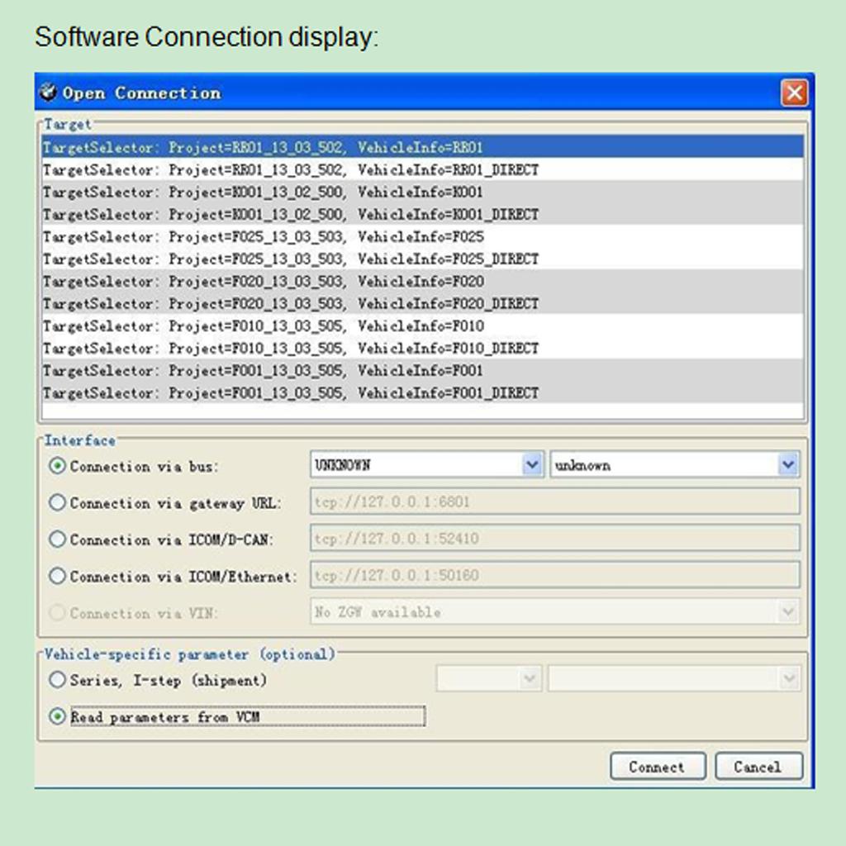
Task: Click the ICOM/Ethernet address field
Action: [554, 576]
